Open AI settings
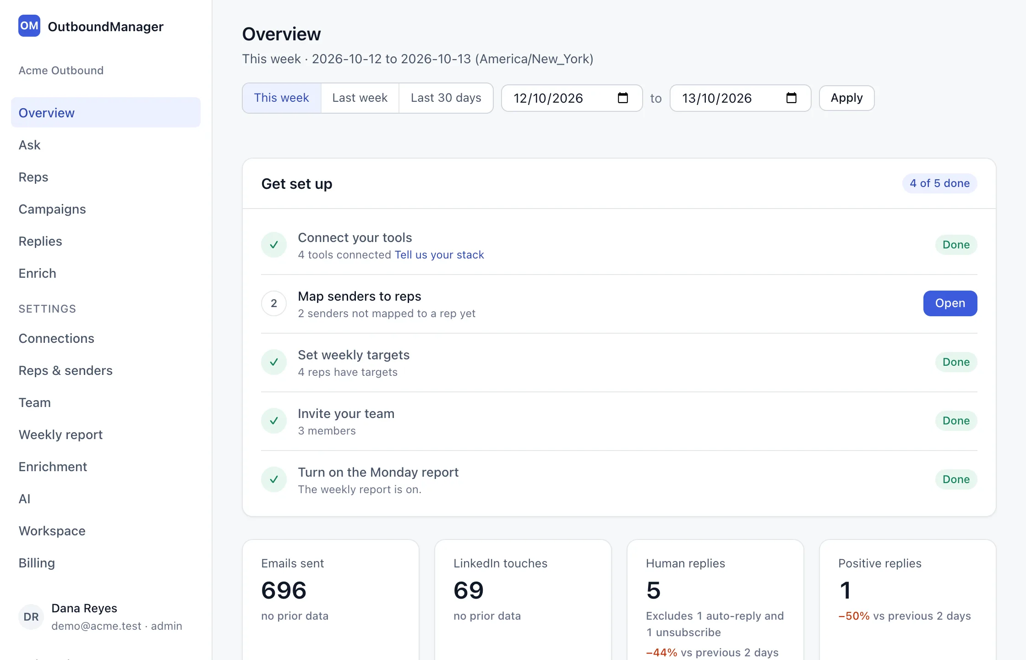This screenshot has height=660, width=1026. pos(106,499)
